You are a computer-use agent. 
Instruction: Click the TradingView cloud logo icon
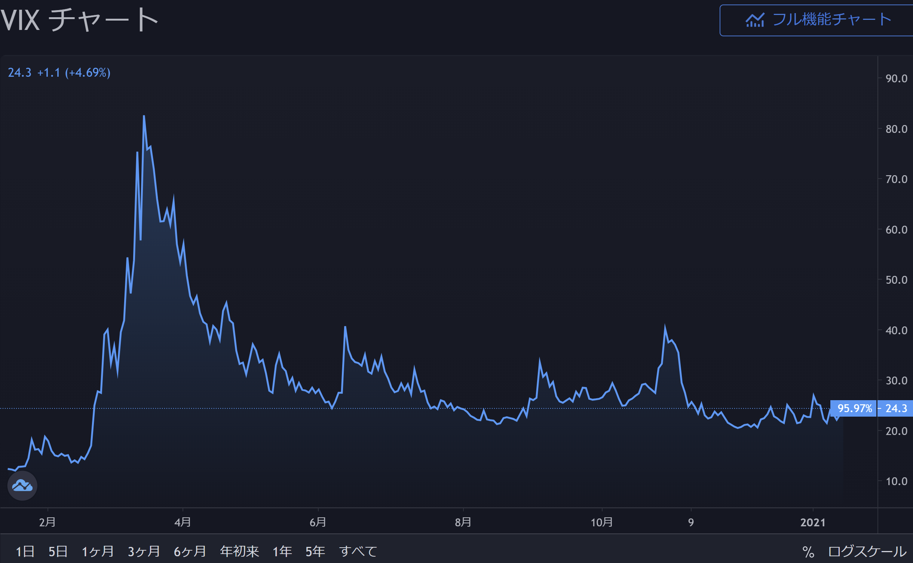click(22, 486)
